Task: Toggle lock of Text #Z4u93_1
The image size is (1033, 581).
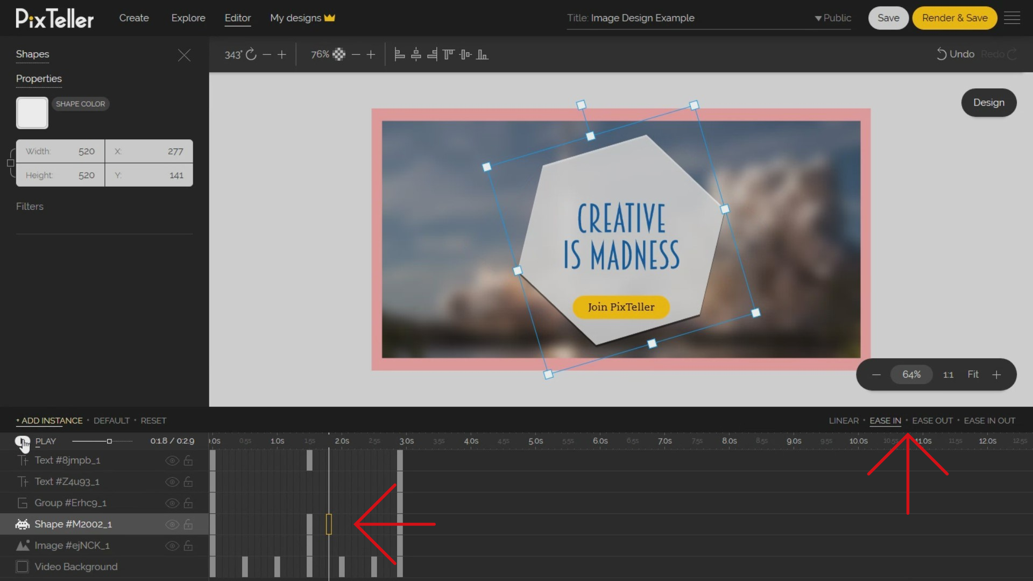Action: point(188,482)
